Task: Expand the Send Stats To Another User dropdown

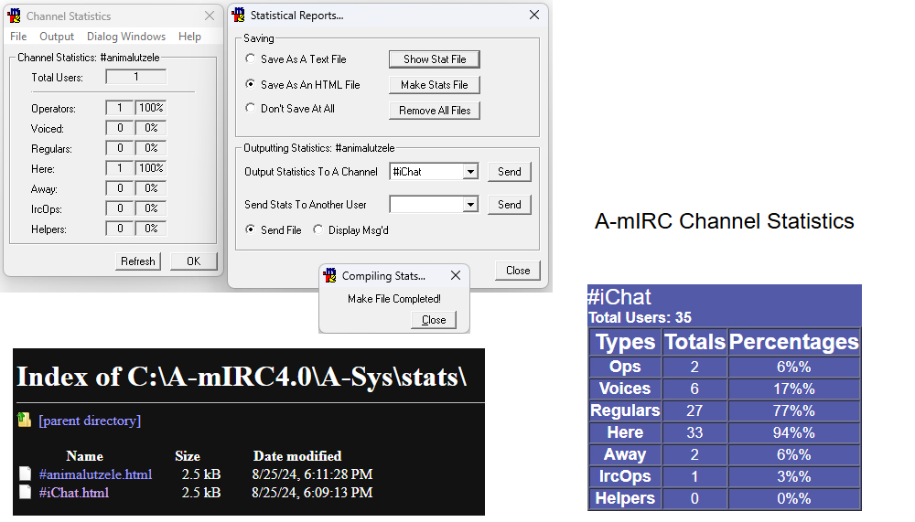Action: (471, 204)
